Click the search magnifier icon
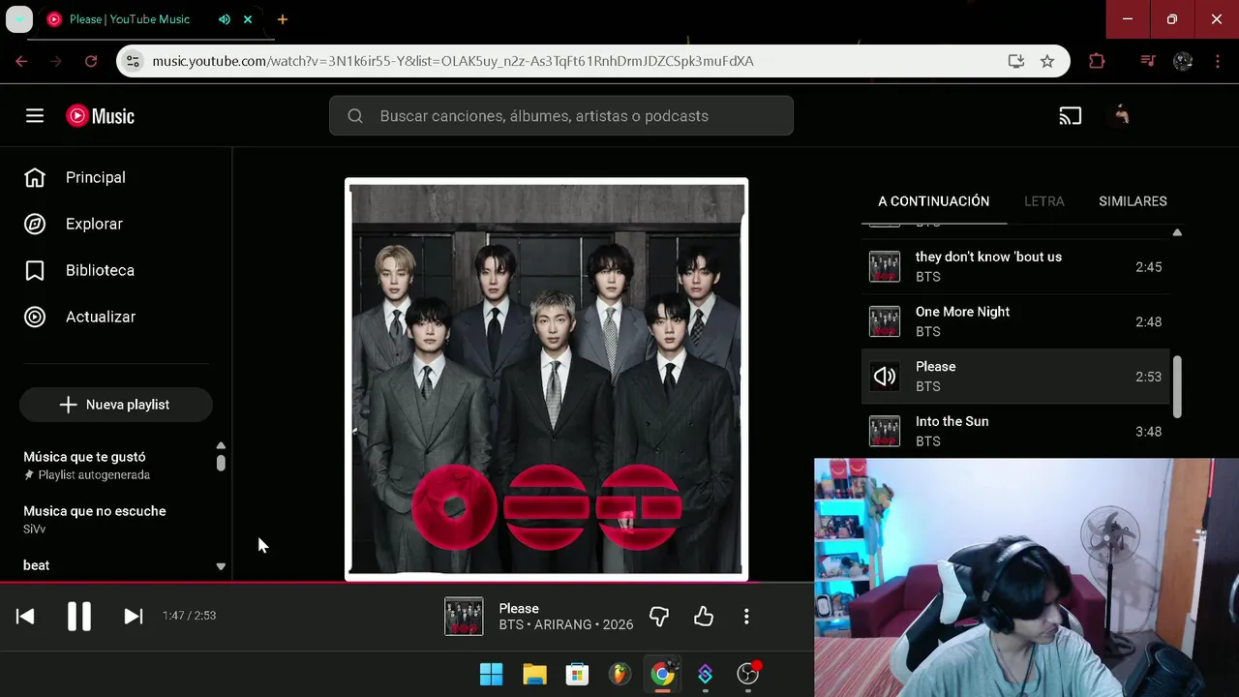Screen dimensions: 1239x697 point(355,116)
